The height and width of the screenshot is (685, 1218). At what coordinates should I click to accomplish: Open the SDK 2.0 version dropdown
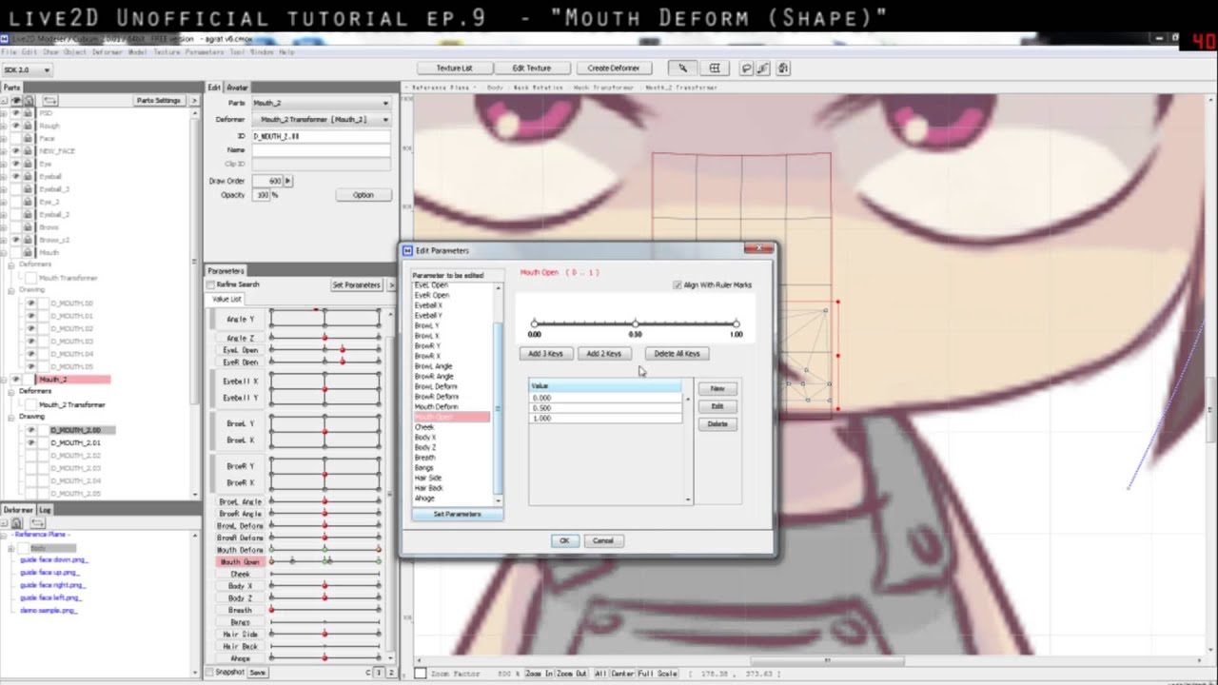point(27,69)
